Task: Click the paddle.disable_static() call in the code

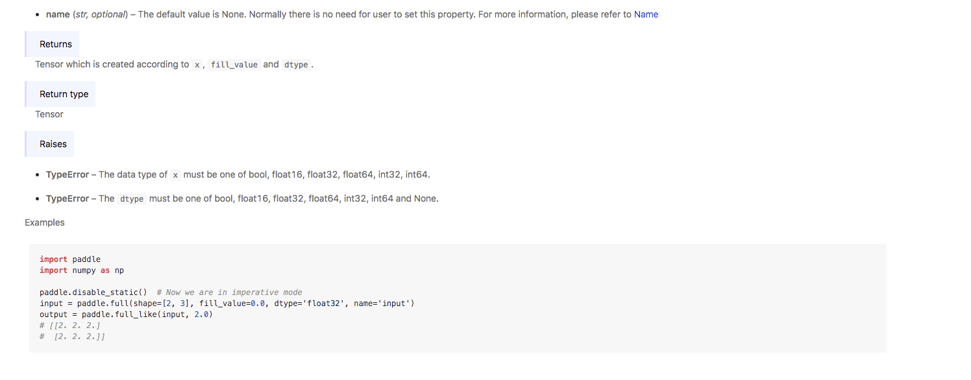Action: click(93, 292)
